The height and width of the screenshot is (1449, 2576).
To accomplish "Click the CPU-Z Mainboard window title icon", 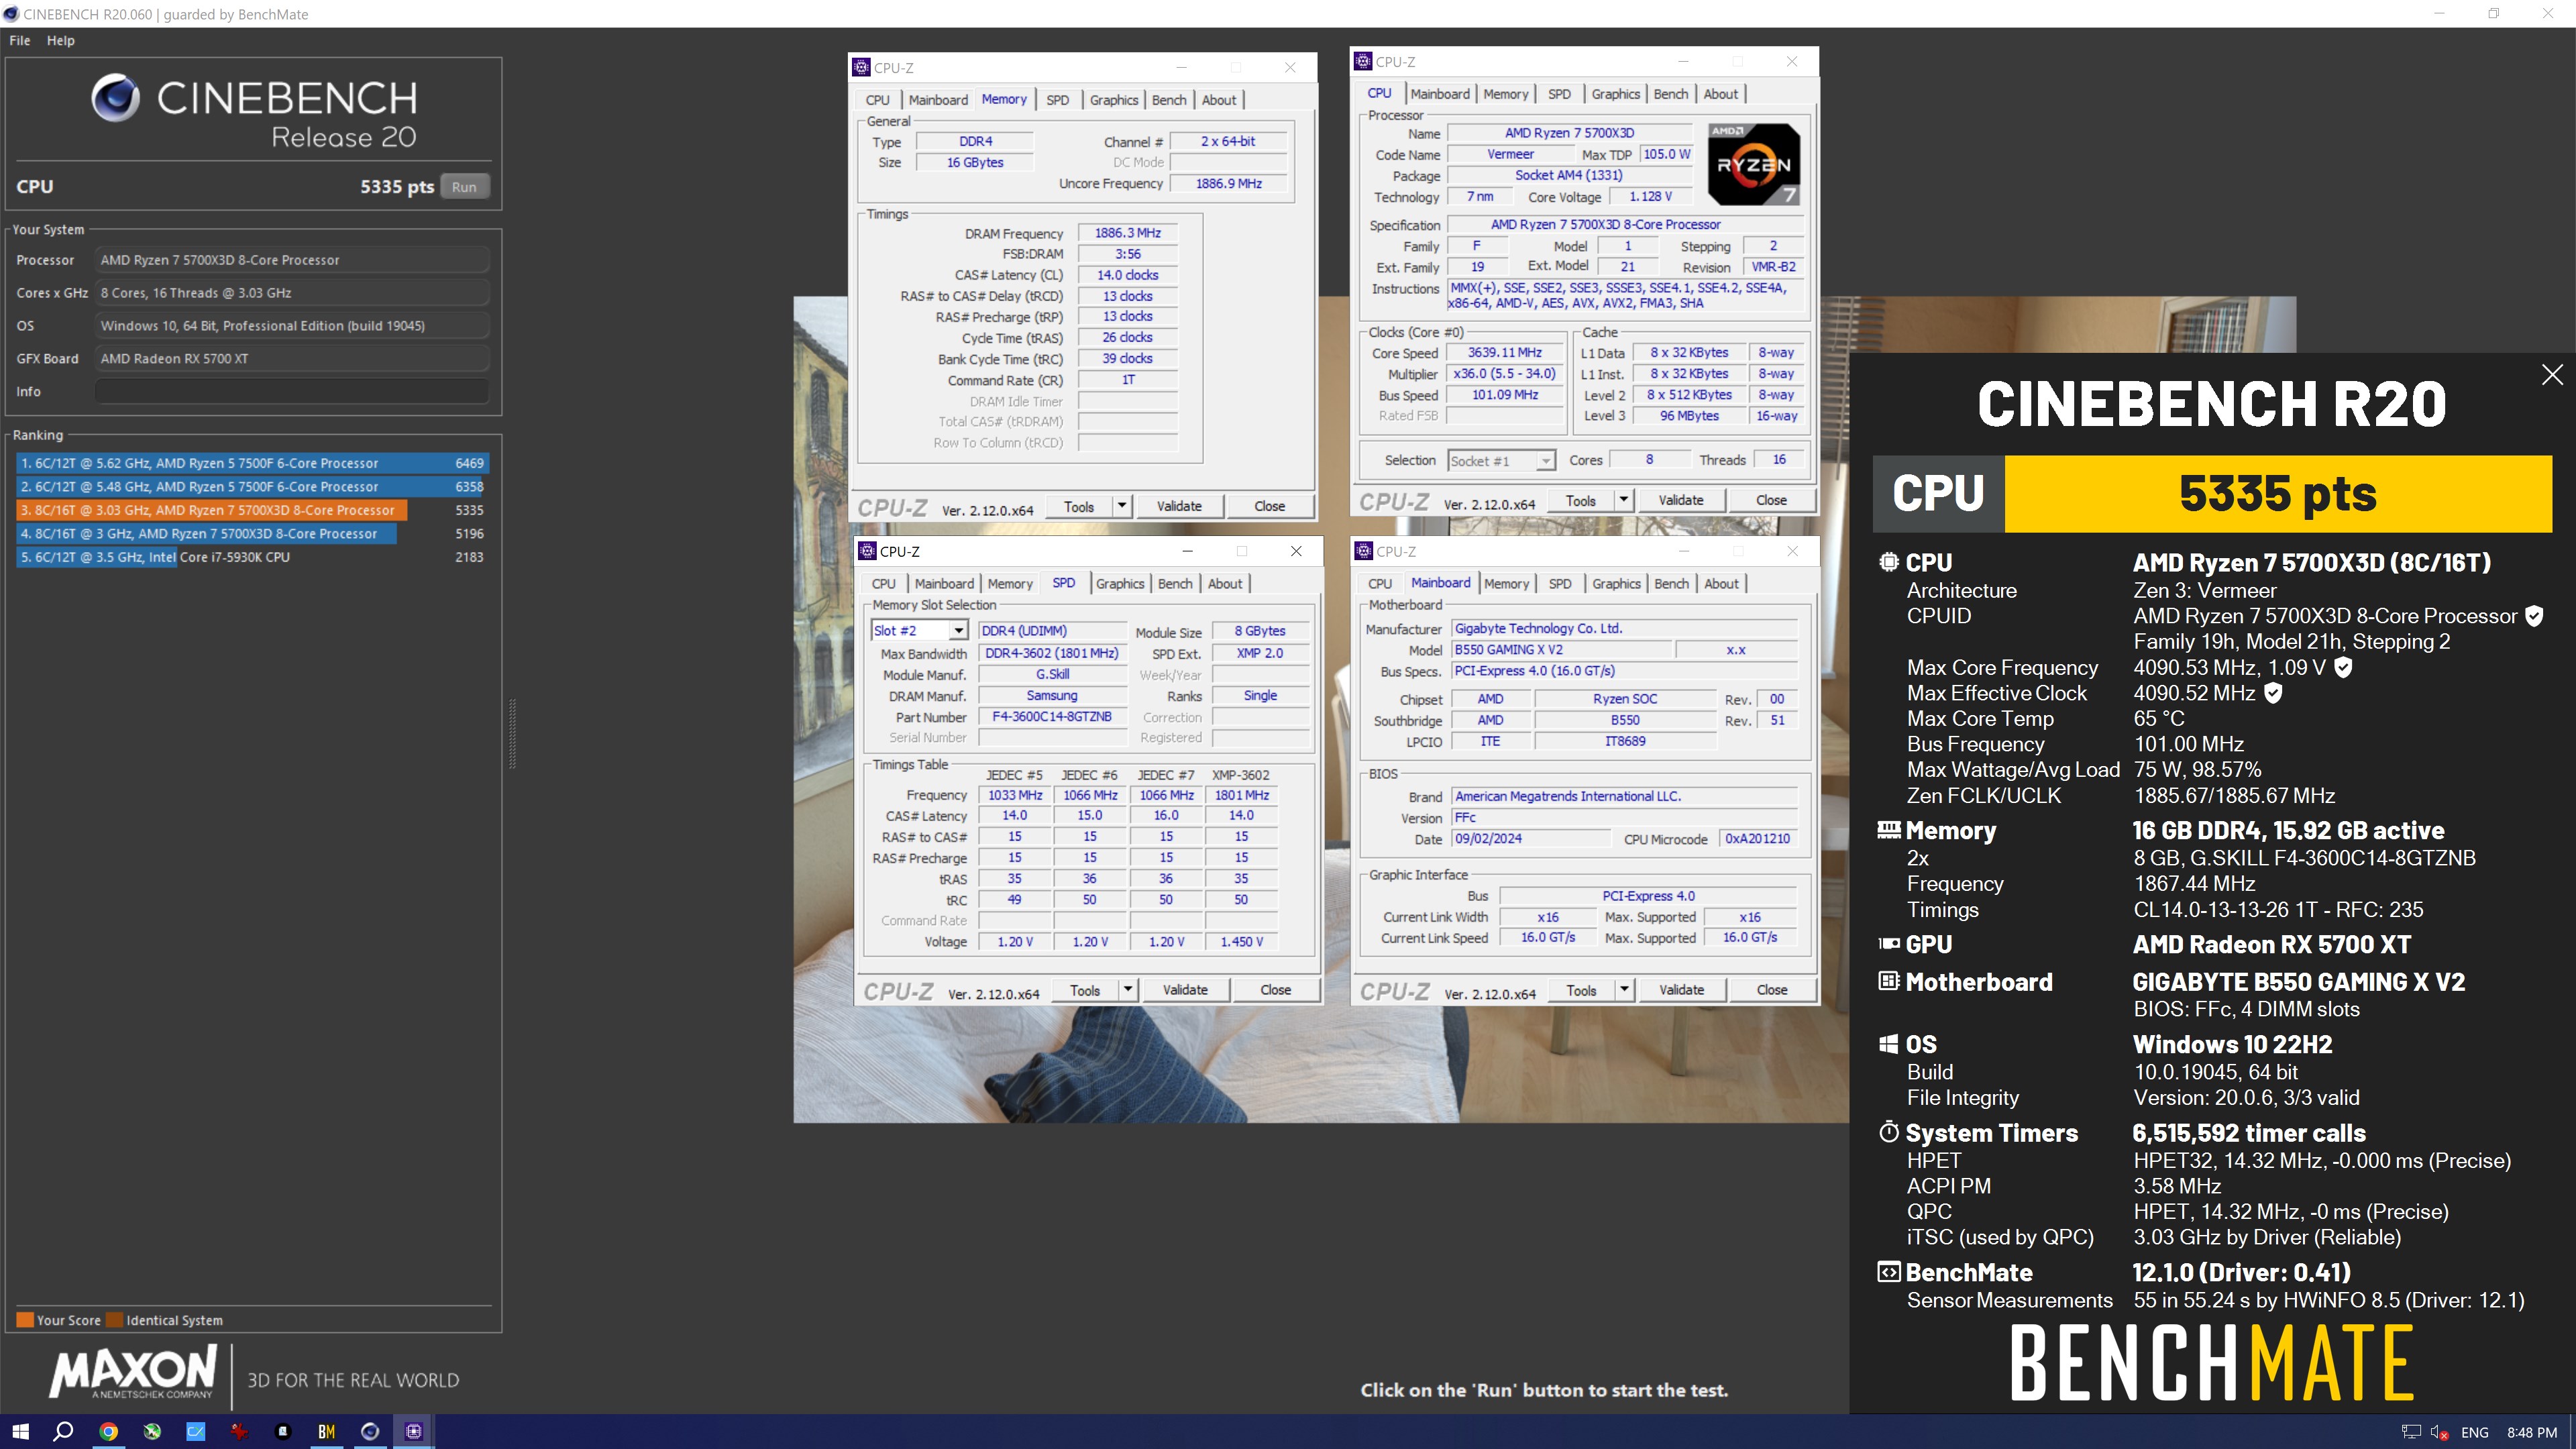I will (x=1364, y=551).
